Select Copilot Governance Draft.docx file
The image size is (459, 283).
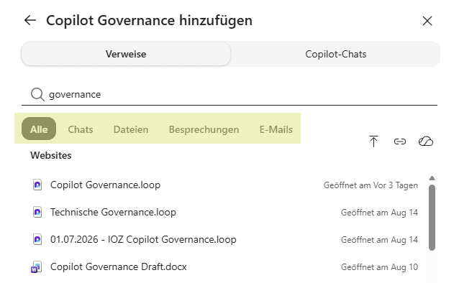point(224,266)
